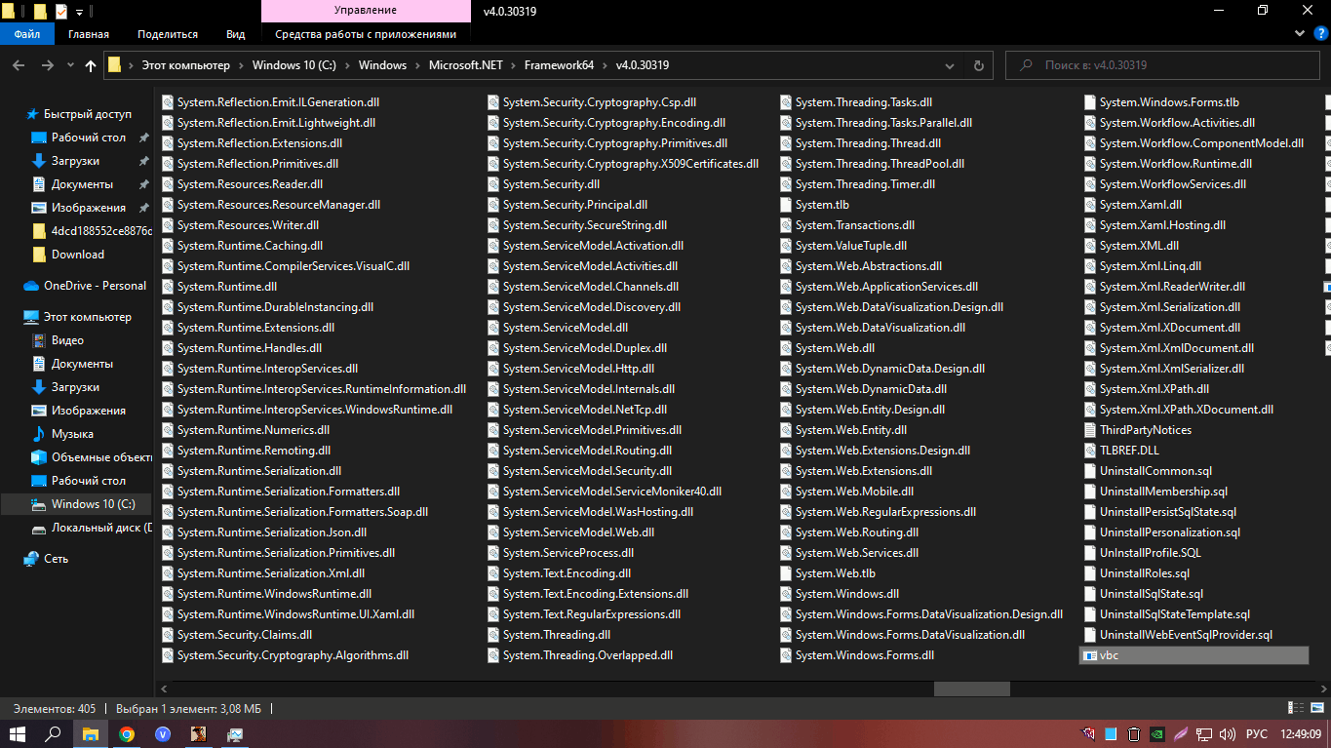This screenshot has width=1331, height=748.
Task: Go to Microsoft.NET breadcrumb segment
Action: pos(466,65)
